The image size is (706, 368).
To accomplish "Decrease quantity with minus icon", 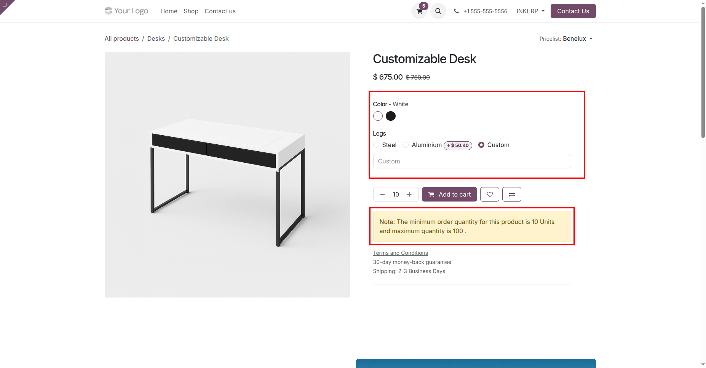I will [382, 194].
